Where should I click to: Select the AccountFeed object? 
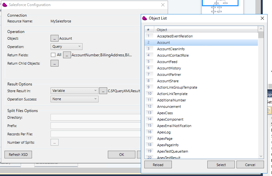pos(201,62)
